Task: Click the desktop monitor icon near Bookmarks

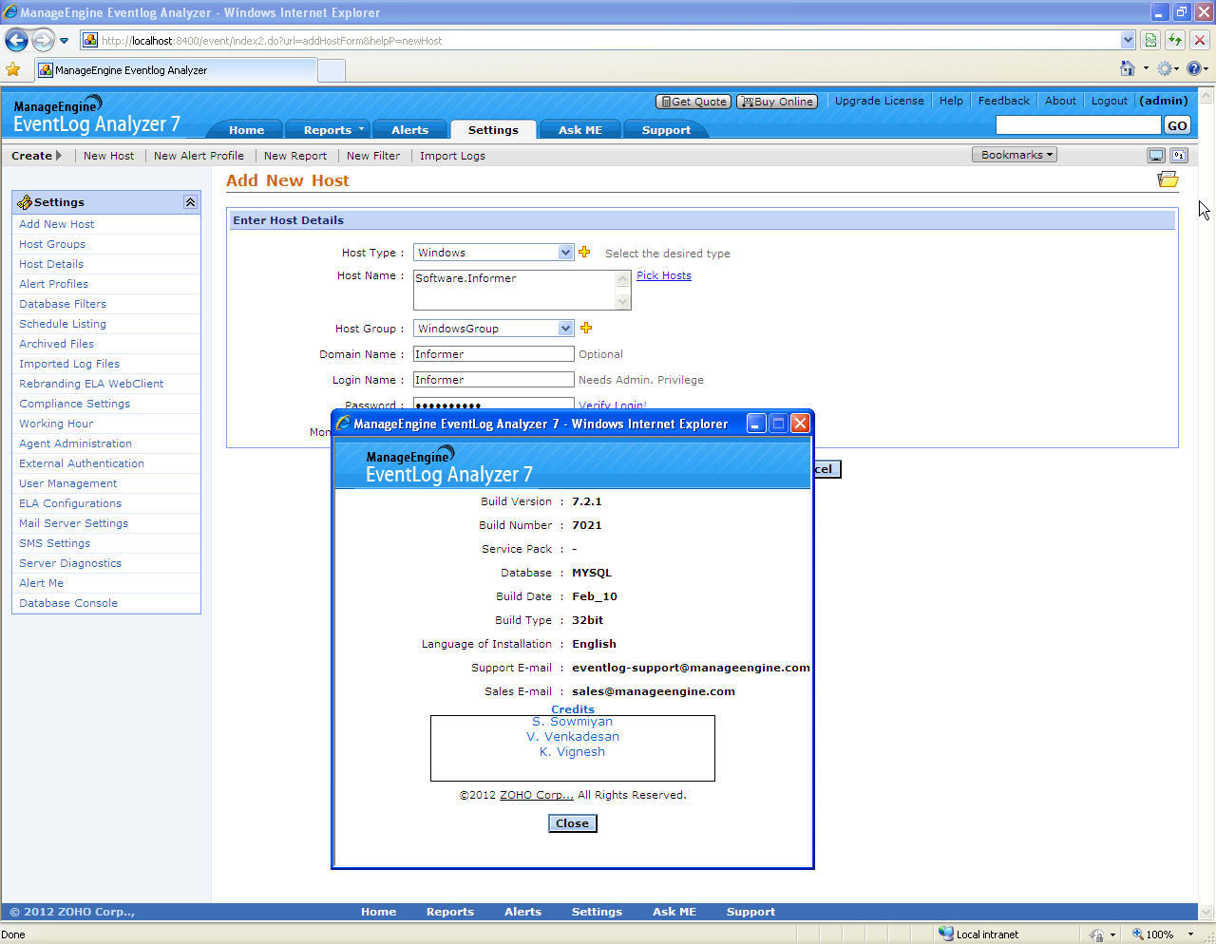Action: pos(1155,154)
